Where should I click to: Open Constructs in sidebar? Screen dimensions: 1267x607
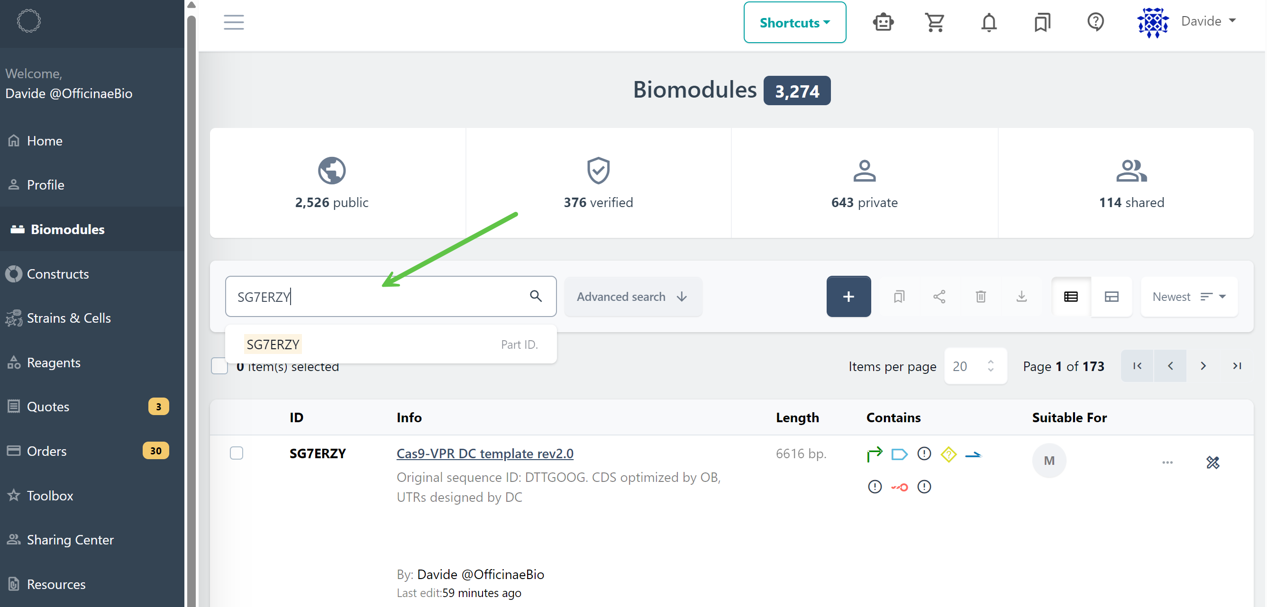(92, 274)
